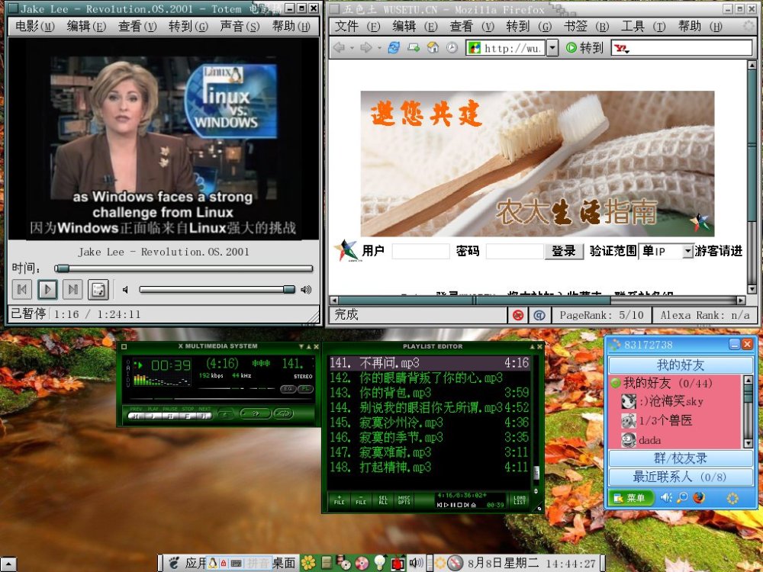Image resolution: width=763 pixels, height=572 pixels.
Task: Click the Totem 时间 seek slider
Action: coord(183,268)
